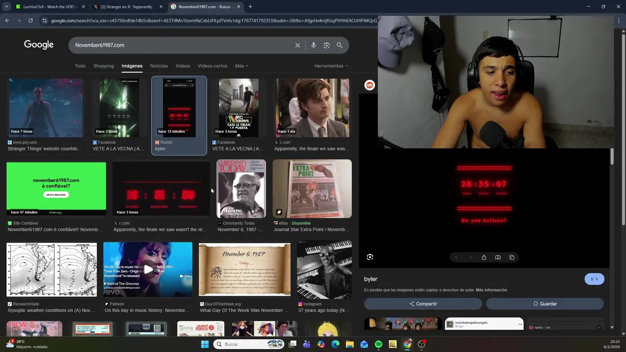
Task: Select the Imágenes tab
Action: pyautogui.click(x=132, y=66)
